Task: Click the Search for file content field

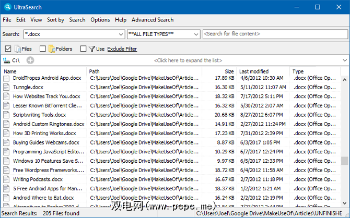Action: [274, 34]
